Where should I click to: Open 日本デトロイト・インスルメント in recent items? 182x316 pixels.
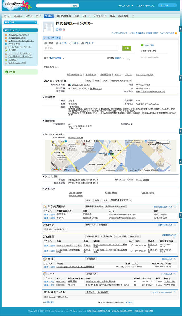pos(21,41)
